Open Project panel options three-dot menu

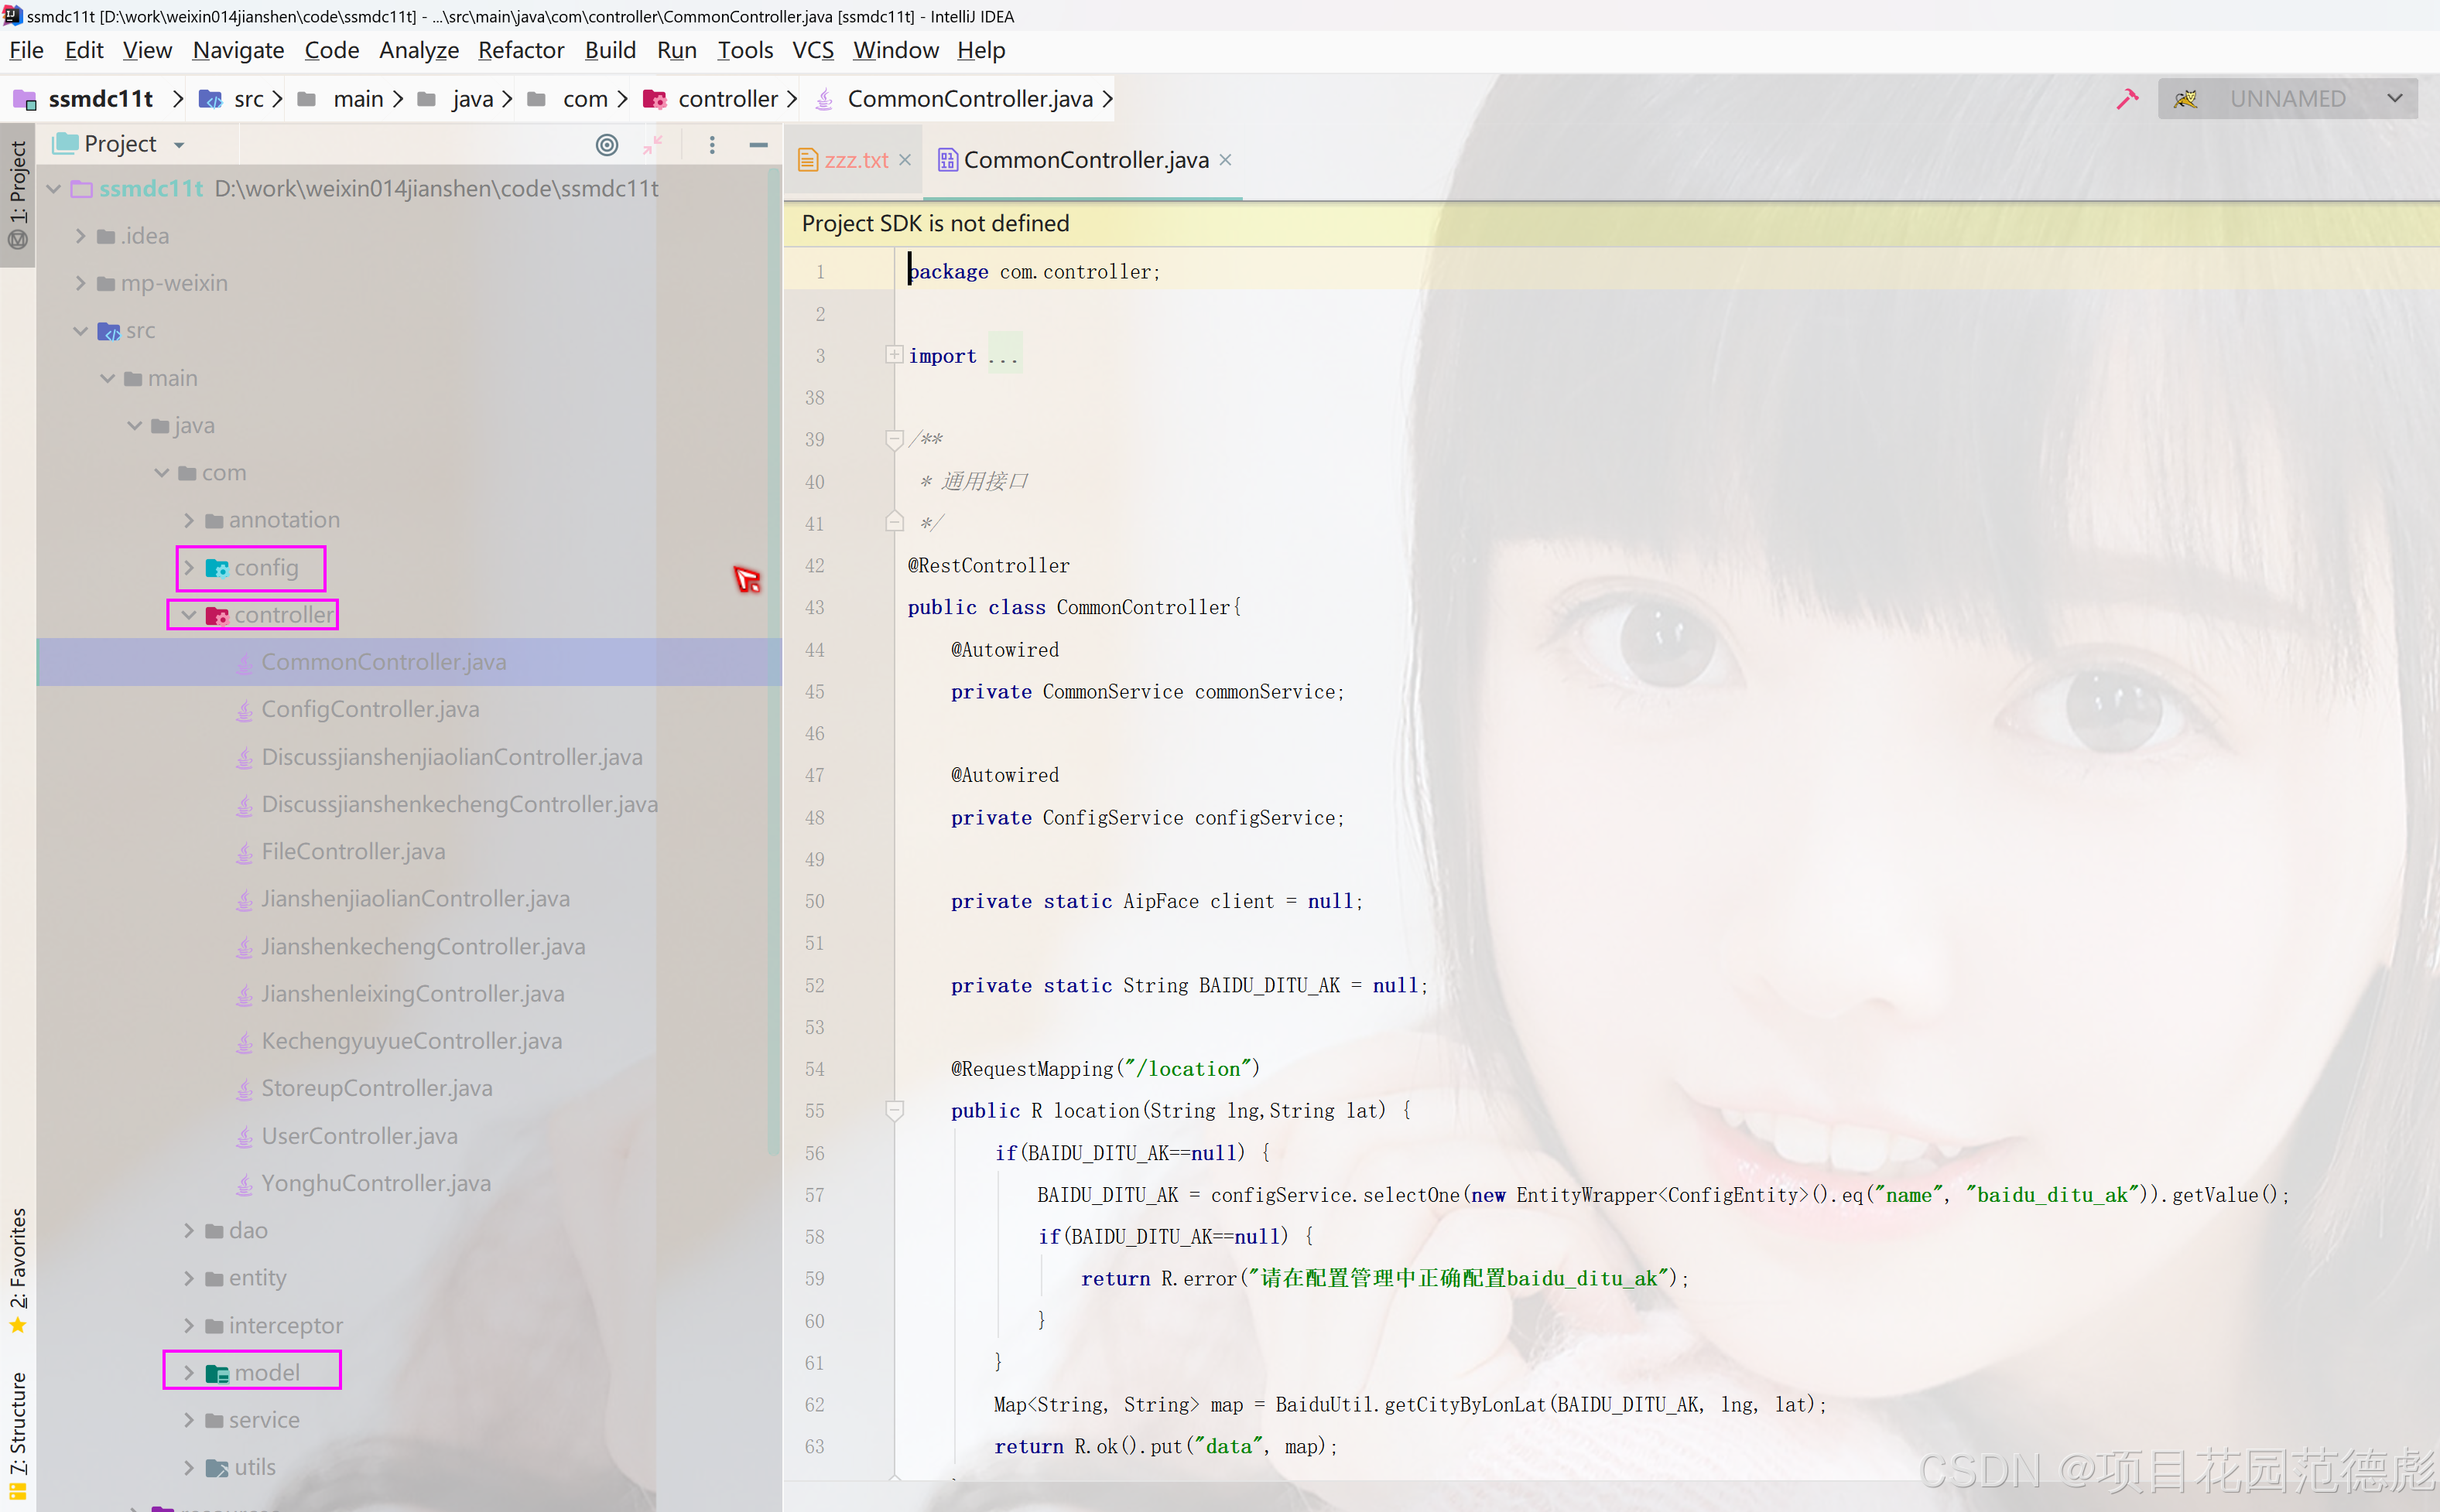711,145
